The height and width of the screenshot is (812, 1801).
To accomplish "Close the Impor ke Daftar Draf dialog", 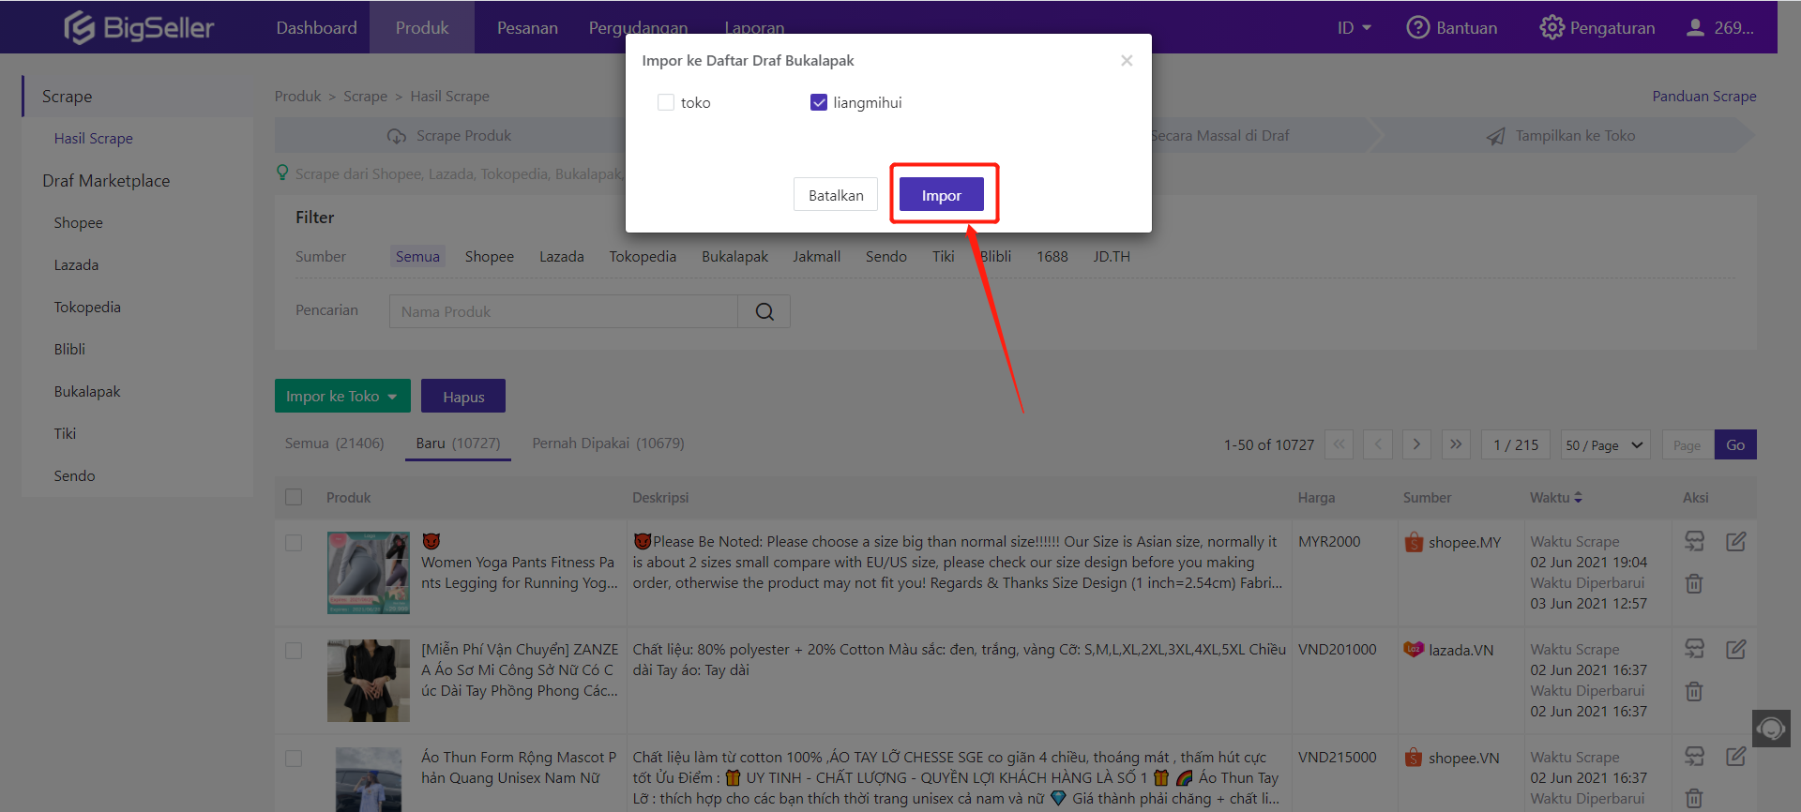I will 1127,60.
